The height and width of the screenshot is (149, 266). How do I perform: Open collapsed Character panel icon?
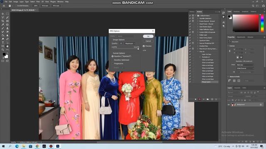[224, 22]
